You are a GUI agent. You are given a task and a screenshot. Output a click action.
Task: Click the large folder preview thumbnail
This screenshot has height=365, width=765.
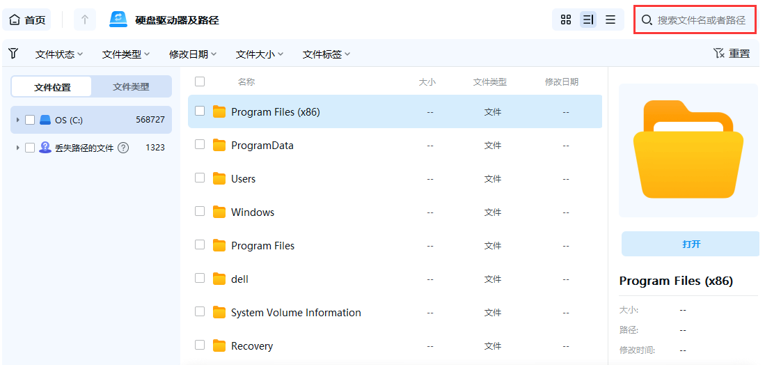688,149
